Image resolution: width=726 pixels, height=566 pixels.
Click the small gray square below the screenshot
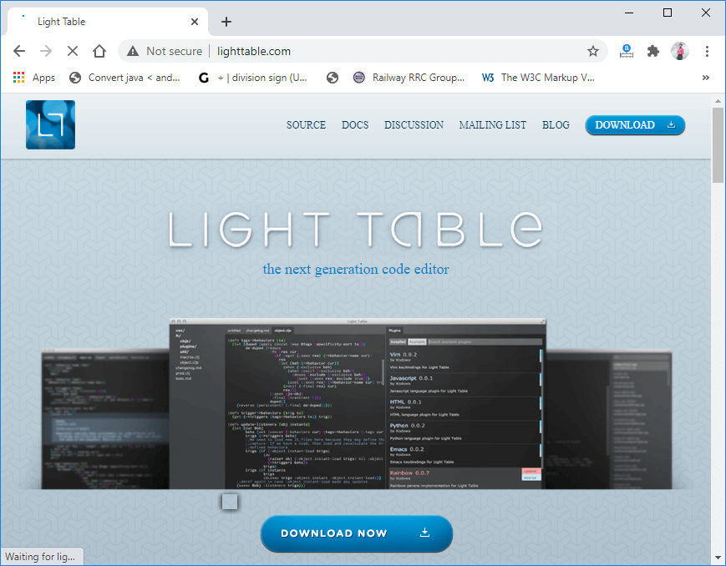[230, 502]
